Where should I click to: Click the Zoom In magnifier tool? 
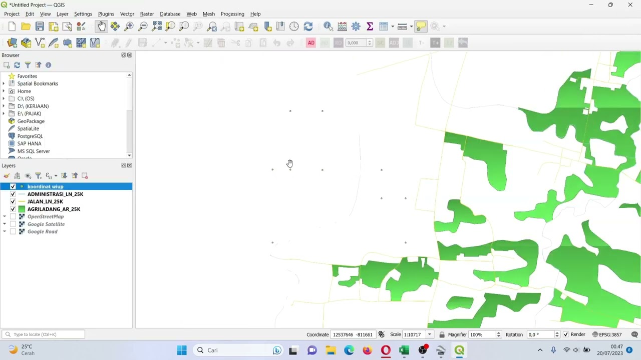pos(129,26)
